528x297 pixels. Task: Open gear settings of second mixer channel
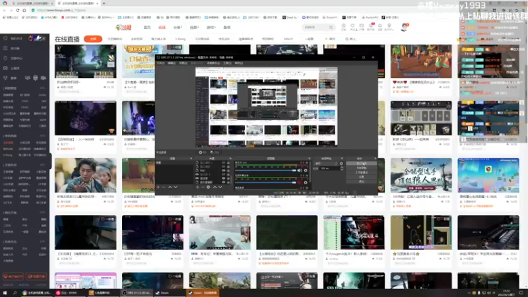pos(306,183)
